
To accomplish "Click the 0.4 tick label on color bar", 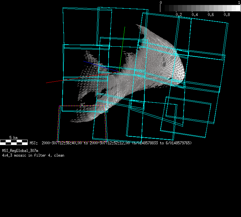I will [195, 15].
